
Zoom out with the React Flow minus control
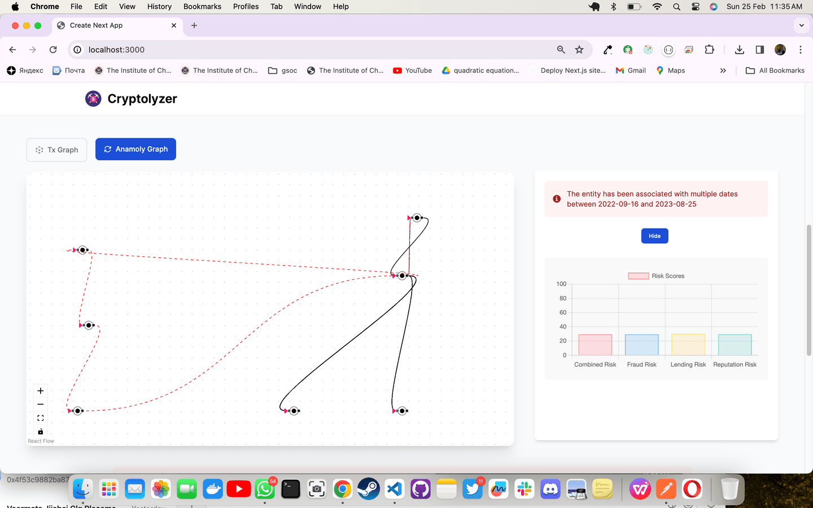[x=40, y=404]
